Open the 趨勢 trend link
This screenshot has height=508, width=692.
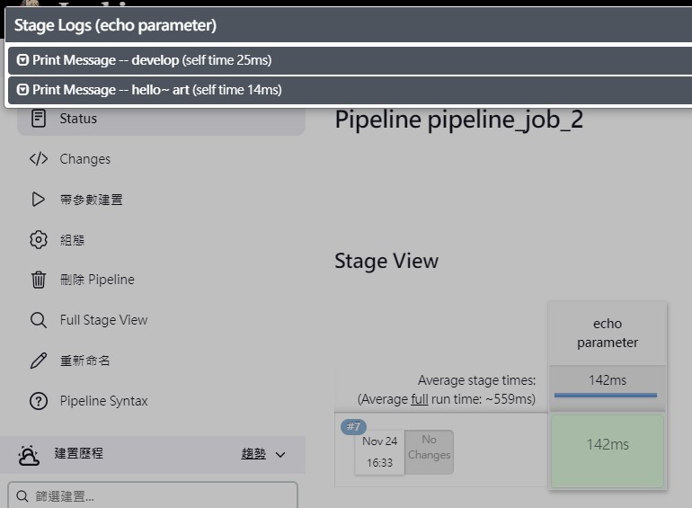point(253,453)
